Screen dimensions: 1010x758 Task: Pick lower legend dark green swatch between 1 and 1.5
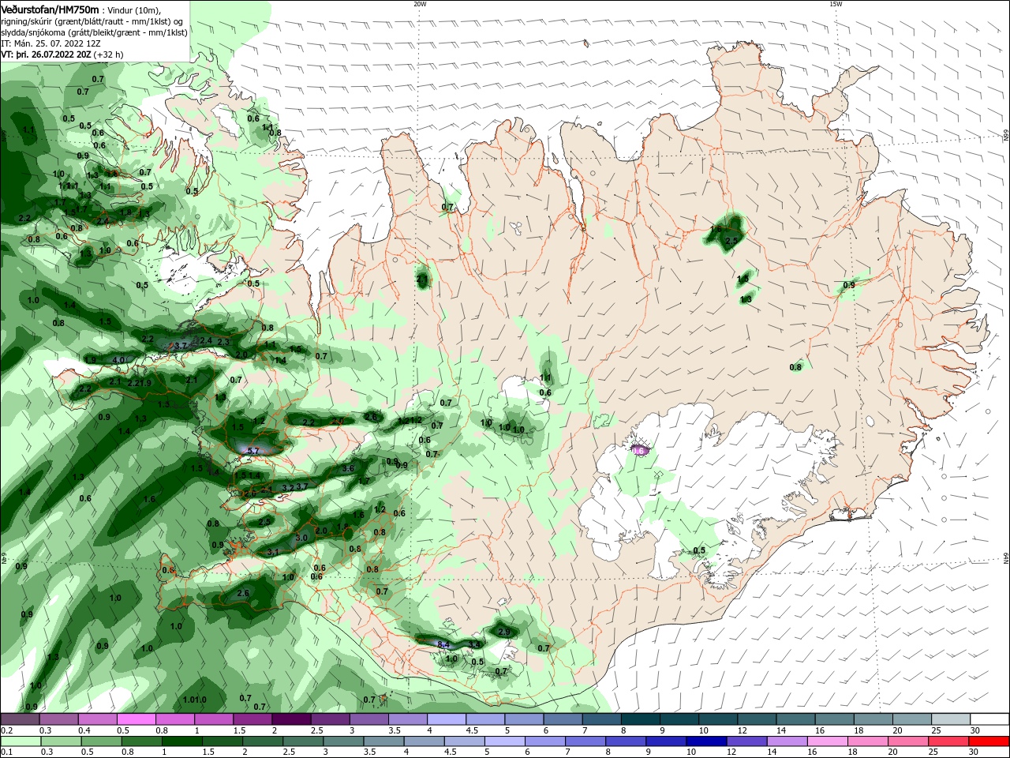(x=181, y=741)
